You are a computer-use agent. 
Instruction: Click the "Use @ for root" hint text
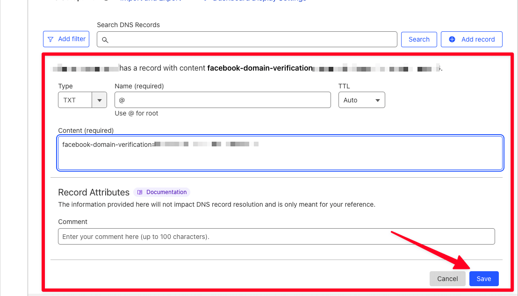click(x=137, y=113)
